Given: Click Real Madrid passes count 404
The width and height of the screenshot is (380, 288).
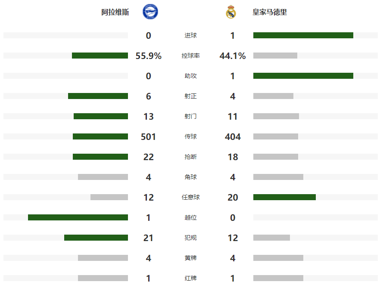Looking at the screenshot, I should pos(233,137).
